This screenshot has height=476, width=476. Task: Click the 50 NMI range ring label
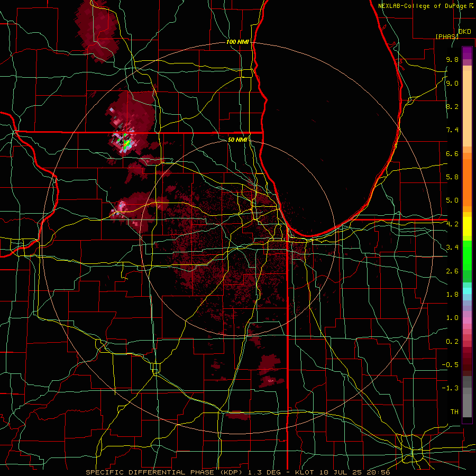point(237,140)
